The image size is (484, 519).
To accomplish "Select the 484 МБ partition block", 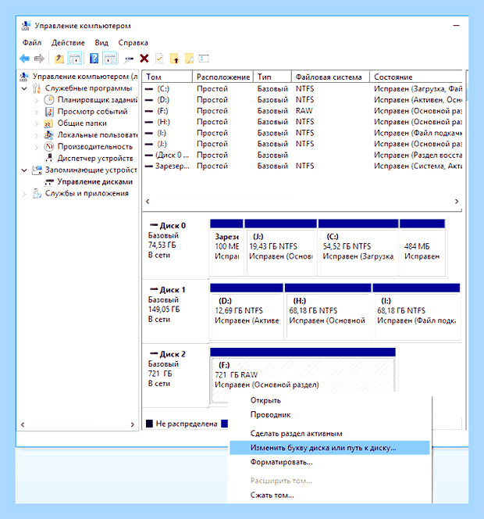I will tap(422, 247).
